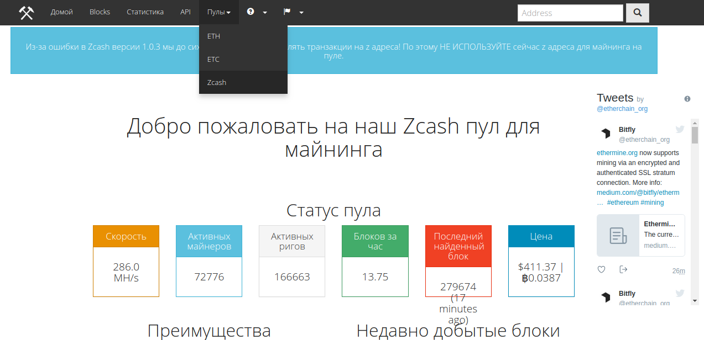704x340 pixels.
Task: Click the "Активных майнеров" card header
Action: point(209,241)
